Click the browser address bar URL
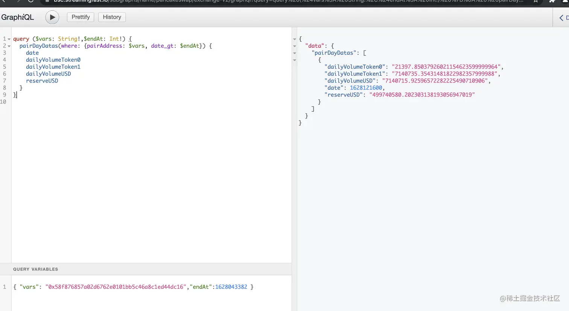Image resolution: width=569 pixels, height=311 pixels. pyautogui.click(x=288, y=2)
